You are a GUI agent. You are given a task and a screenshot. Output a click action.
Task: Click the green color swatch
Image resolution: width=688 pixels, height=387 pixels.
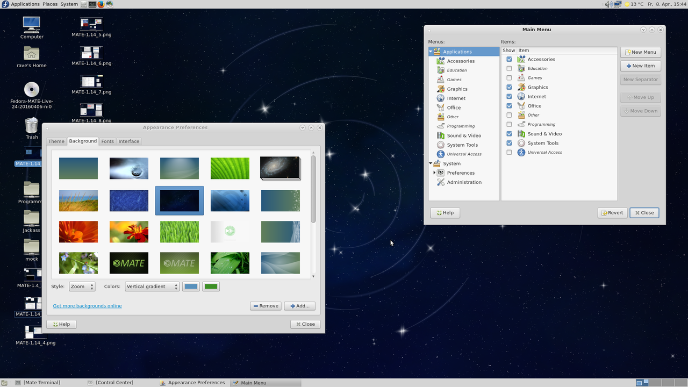[x=211, y=286]
